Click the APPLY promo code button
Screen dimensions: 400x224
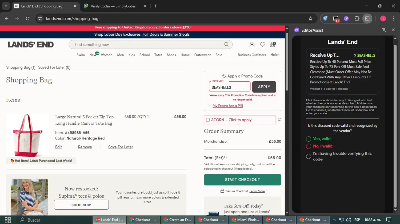click(264, 87)
